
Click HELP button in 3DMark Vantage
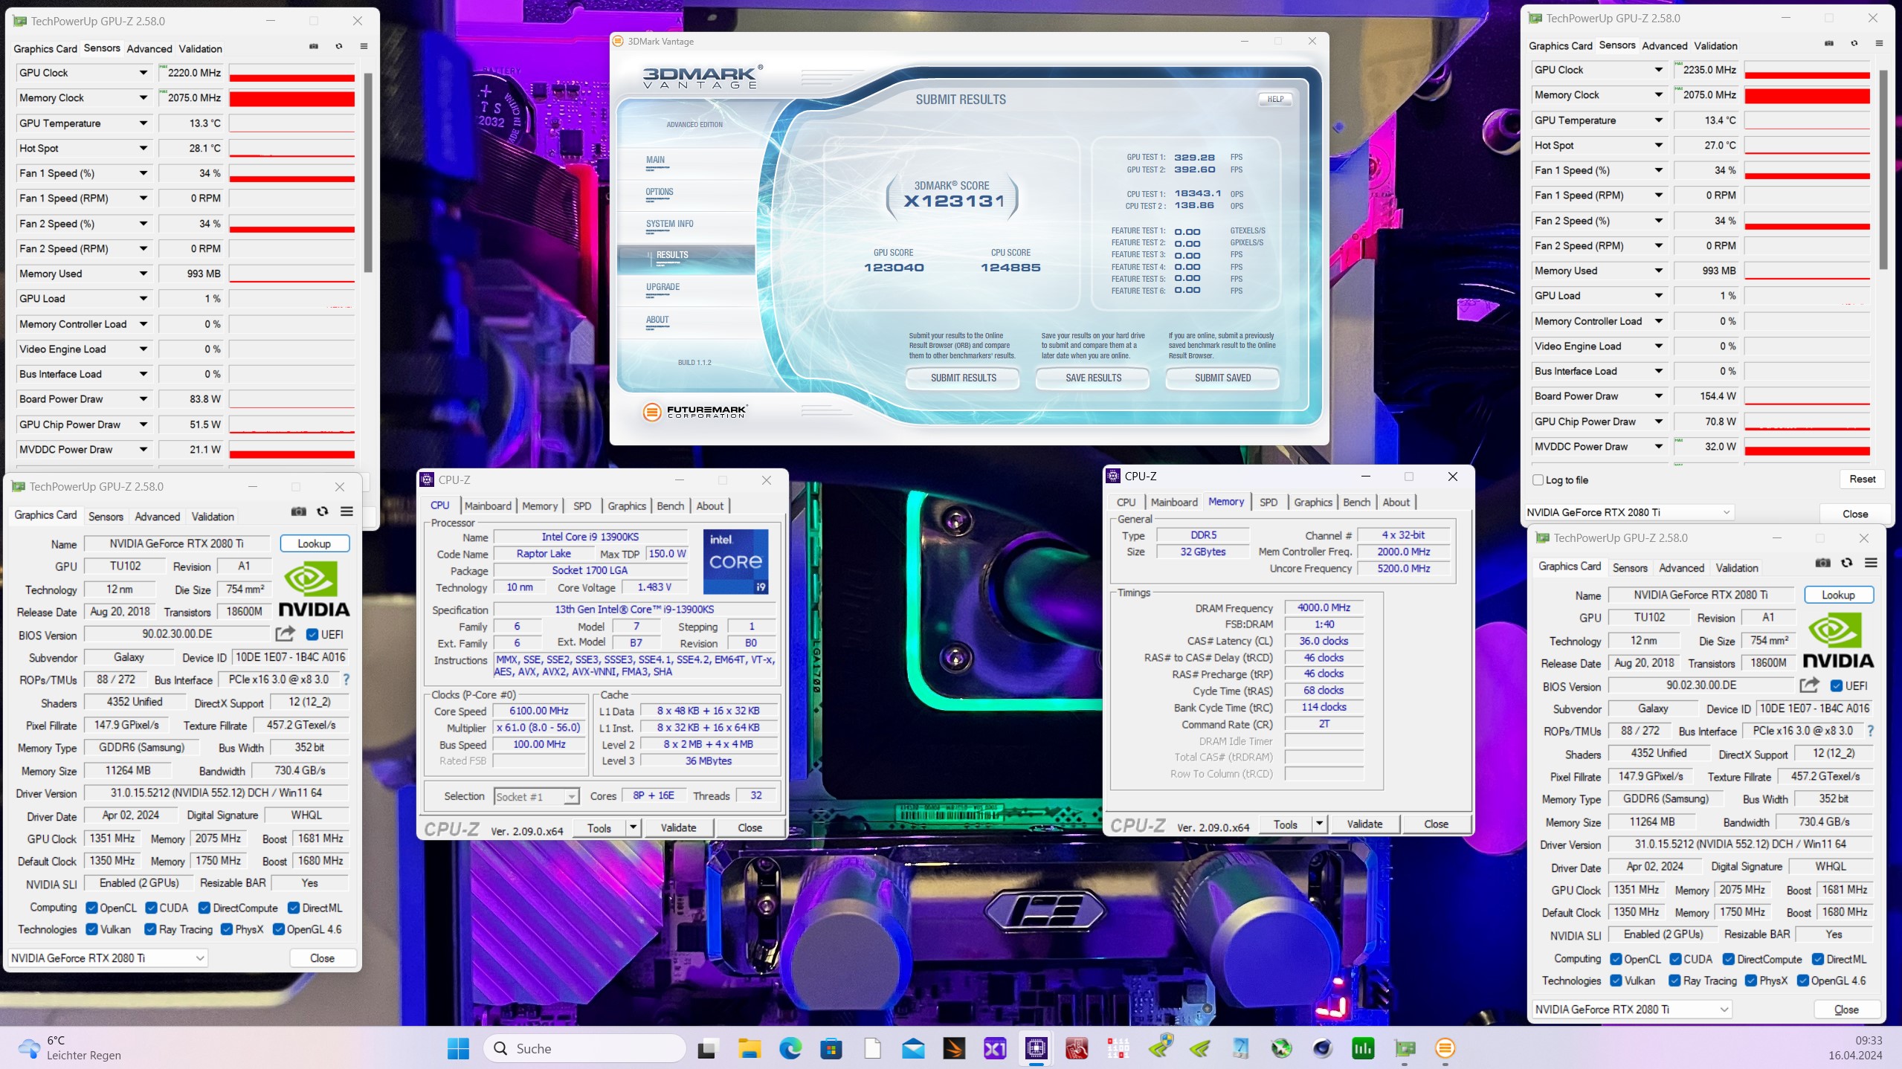[1275, 99]
